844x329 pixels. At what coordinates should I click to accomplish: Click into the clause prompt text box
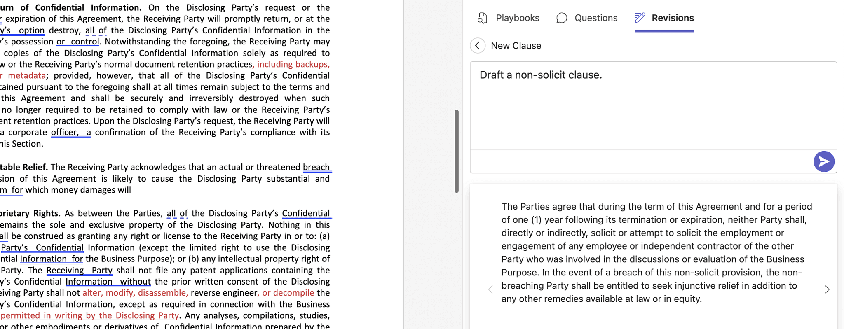(653, 105)
